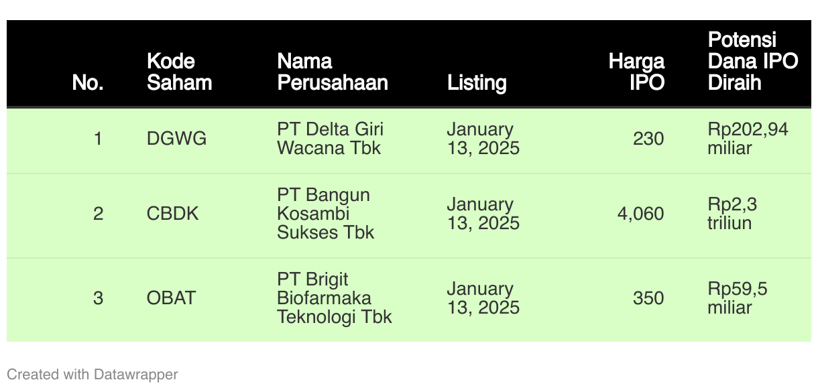Screen dimensions: 818x390
Task: Select 'PT Brigit Biofarmaka Teknologi Tbk'
Action: click(335, 298)
